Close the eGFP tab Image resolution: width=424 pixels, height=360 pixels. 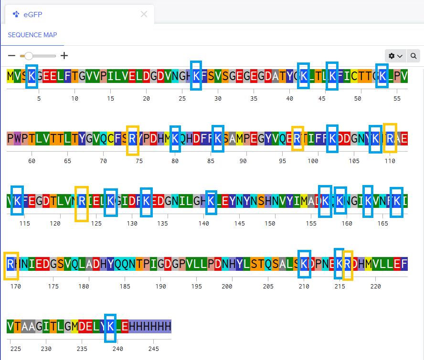click(144, 14)
